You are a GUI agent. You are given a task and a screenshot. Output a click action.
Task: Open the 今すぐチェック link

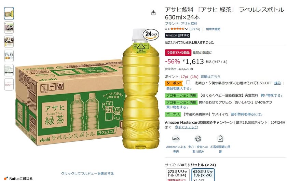click(186, 127)
